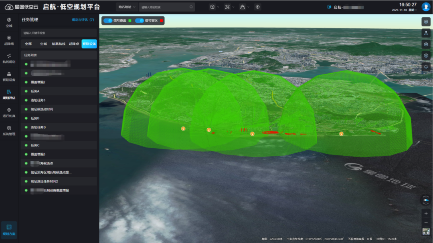This screenshot has height=243, width=433.
Task: Switch to the 航路航线 filter tab
Action: (59, 44)
